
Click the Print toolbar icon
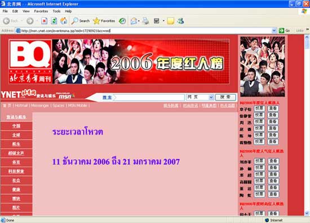click(x=146, y=21)
